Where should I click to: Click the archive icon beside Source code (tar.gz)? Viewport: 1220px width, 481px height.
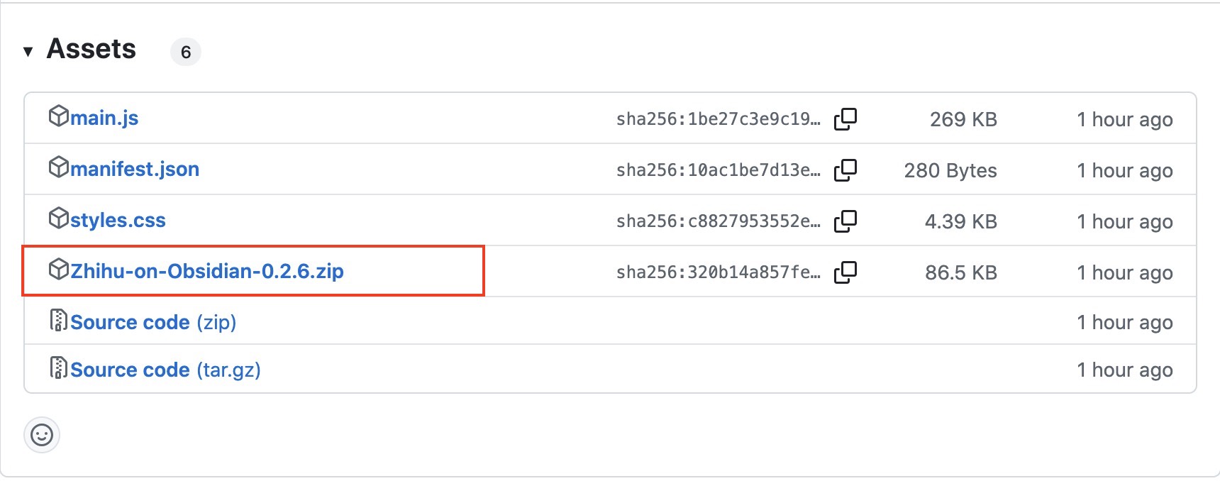tap(58, 369)
